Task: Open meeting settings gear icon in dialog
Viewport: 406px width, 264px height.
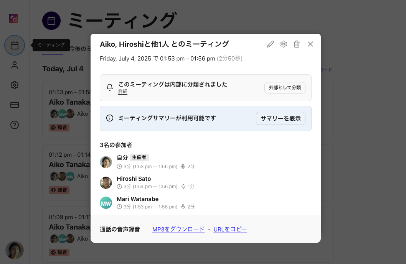Action: 284,44
